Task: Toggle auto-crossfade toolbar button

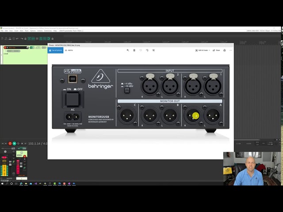Action: pyautogui.click(x=29, y=38)
